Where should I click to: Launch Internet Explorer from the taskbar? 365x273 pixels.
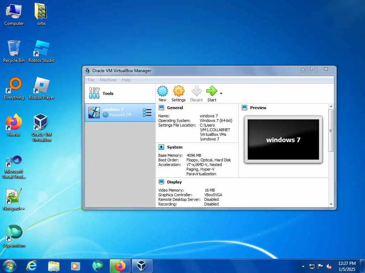31,266
